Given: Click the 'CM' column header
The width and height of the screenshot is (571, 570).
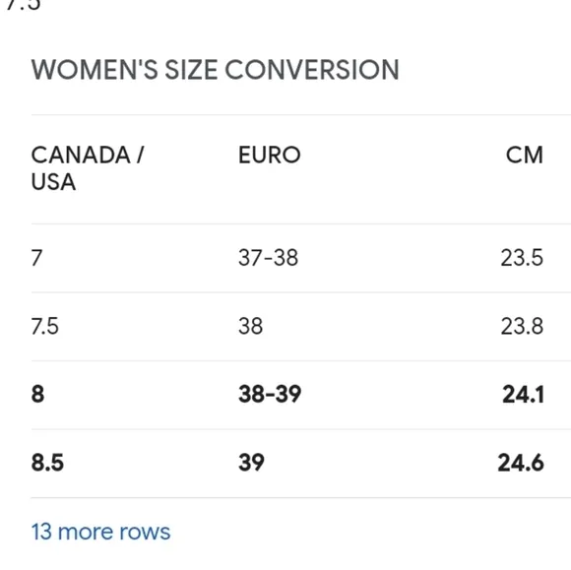Looking at the screenshot, I should [x=525, y=156].
